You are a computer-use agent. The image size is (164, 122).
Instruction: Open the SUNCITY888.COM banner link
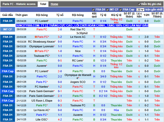coord(82,25)
